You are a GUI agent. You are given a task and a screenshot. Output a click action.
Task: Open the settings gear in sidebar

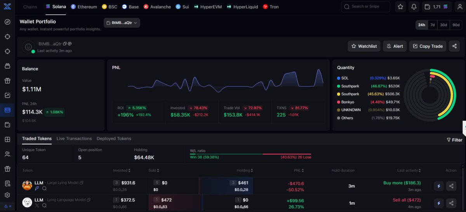[7, 195]
